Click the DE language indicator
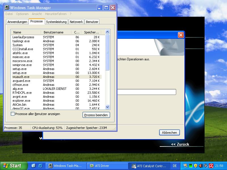 click(175, 166)
